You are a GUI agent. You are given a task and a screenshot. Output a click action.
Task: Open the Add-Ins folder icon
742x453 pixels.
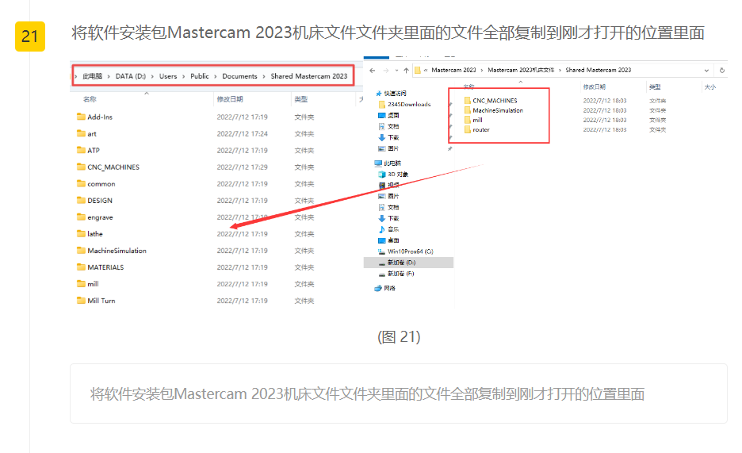point(81,117)
